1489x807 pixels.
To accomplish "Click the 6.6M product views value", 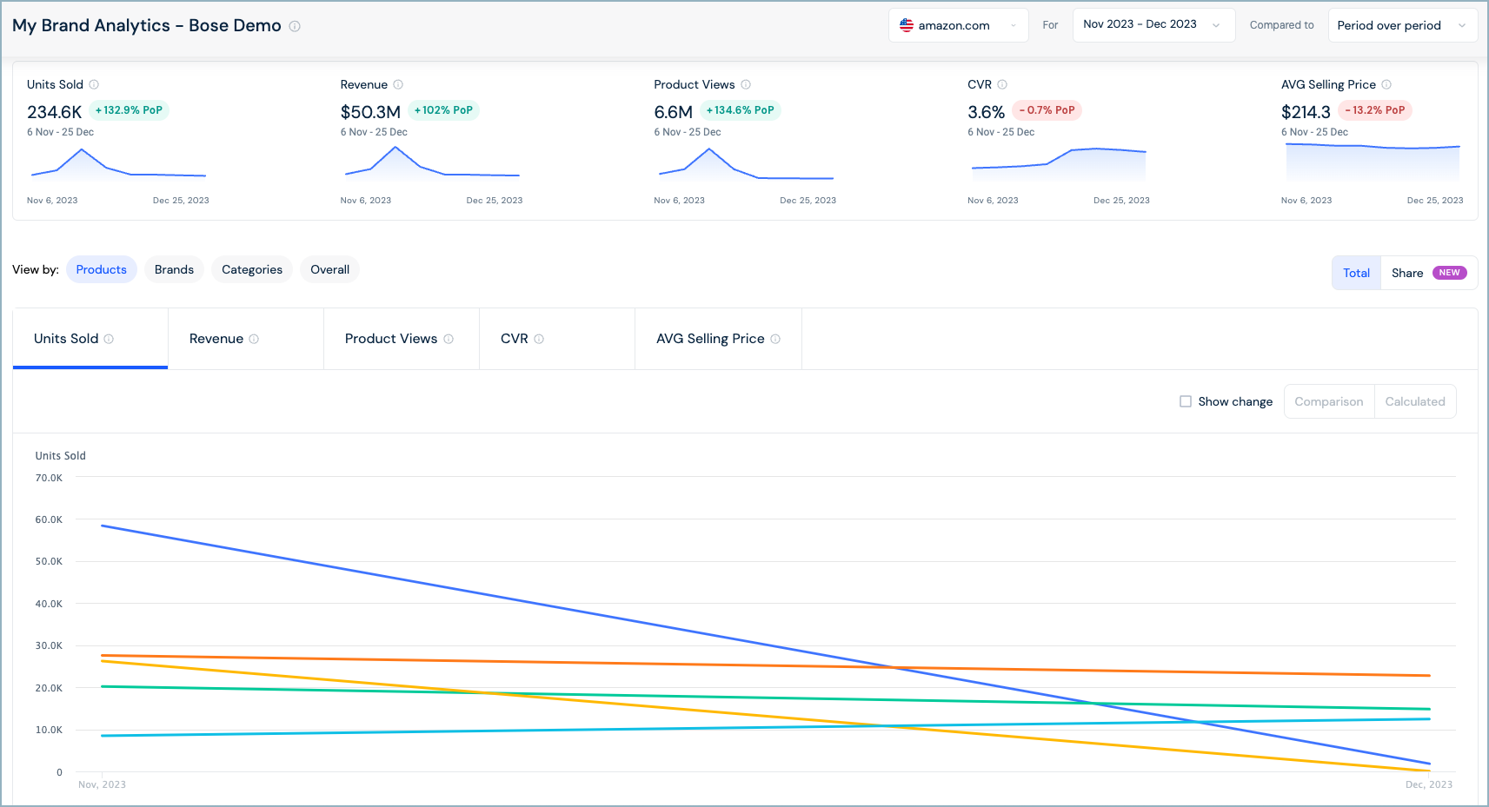I will (x=674, y=112).
